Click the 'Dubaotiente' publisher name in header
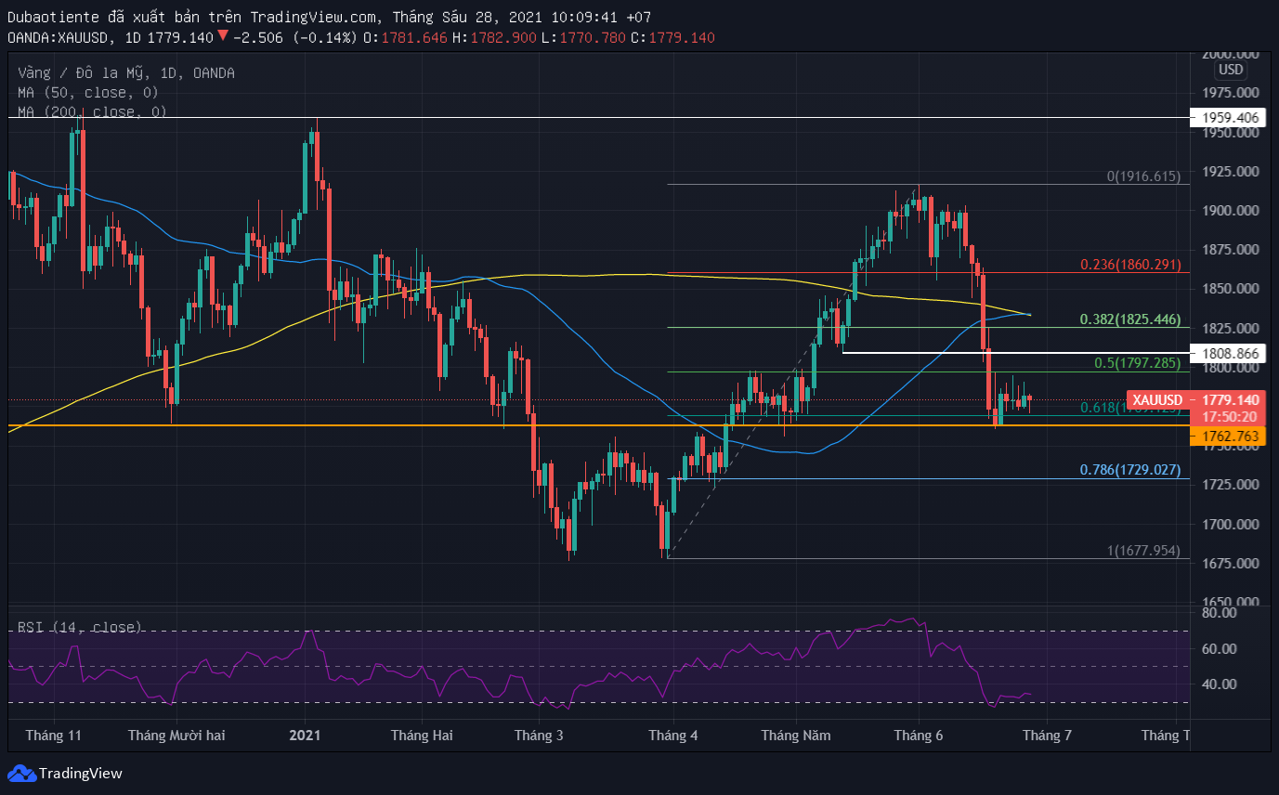Image resolution: width=1279 pixels, height=795 pixels. click(x=53, y=16)
